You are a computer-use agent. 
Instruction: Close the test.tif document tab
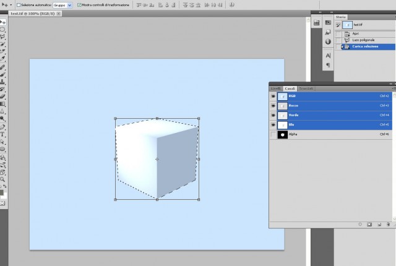pos(59,14)
